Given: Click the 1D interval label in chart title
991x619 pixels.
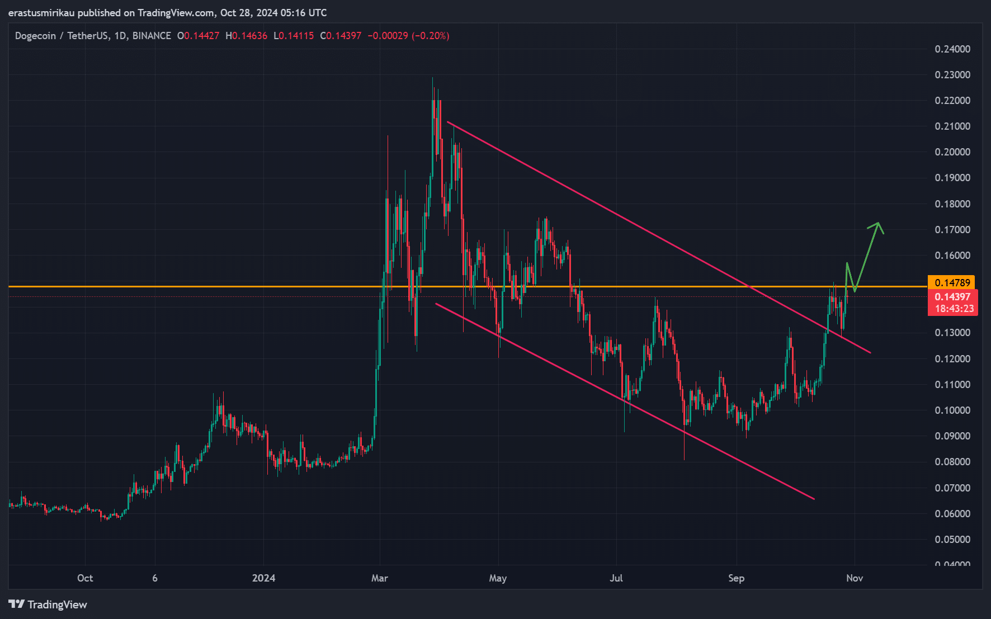Looking at the screenshot, I should (x=120, y=36).
